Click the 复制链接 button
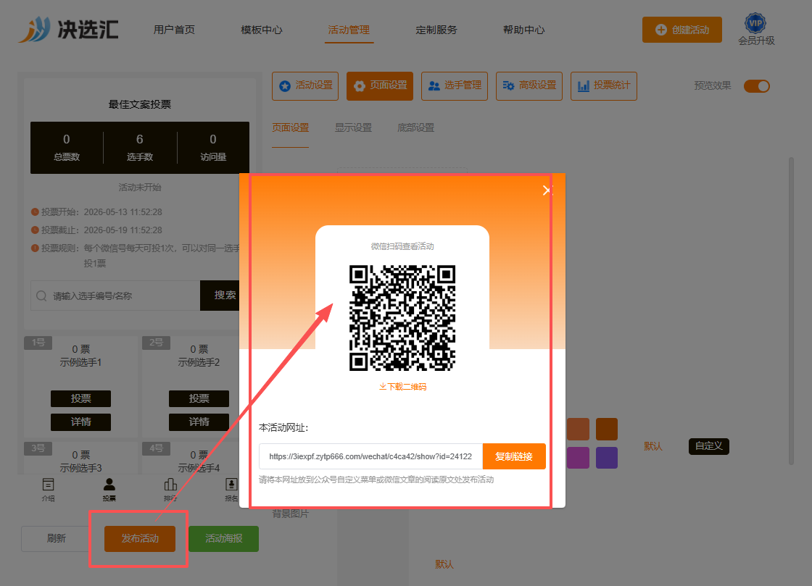 (514, 456)
